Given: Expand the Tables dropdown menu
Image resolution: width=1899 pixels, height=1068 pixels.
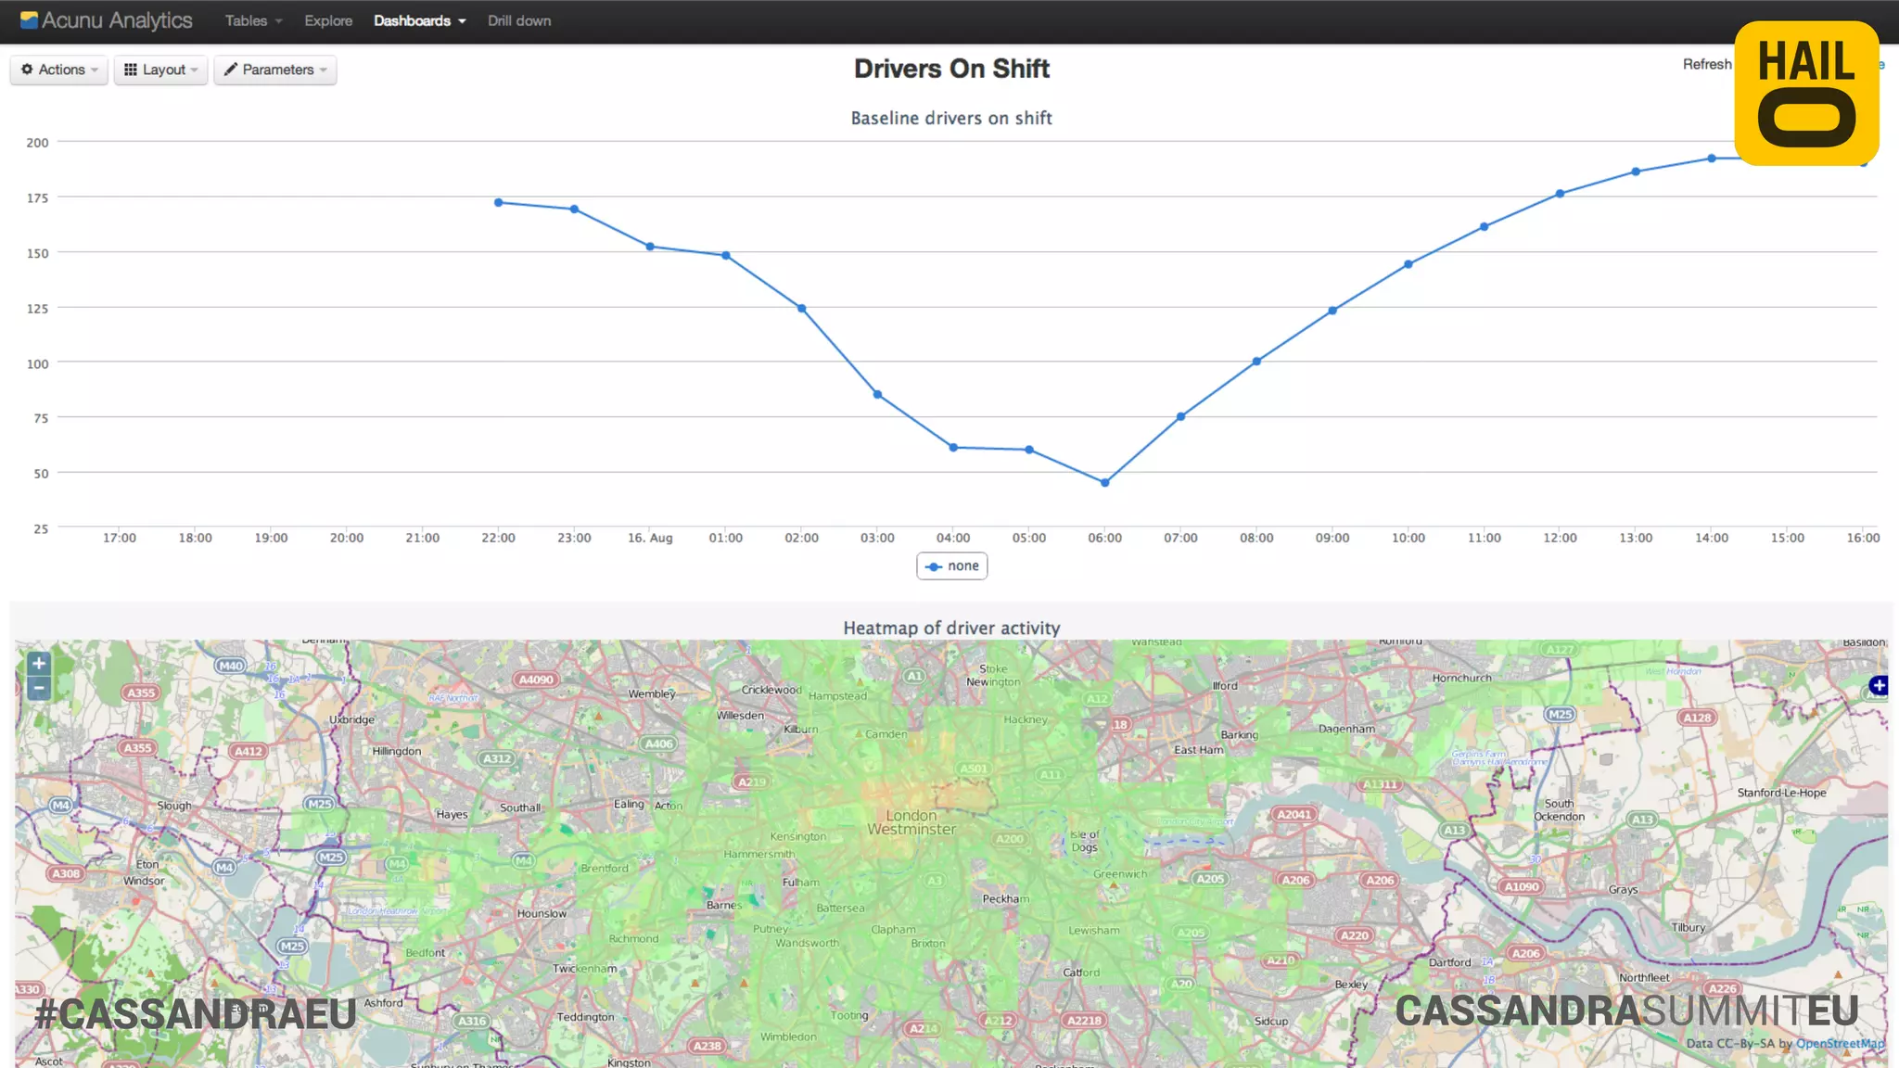Looking at the screenshot, I should pos(253,20).
